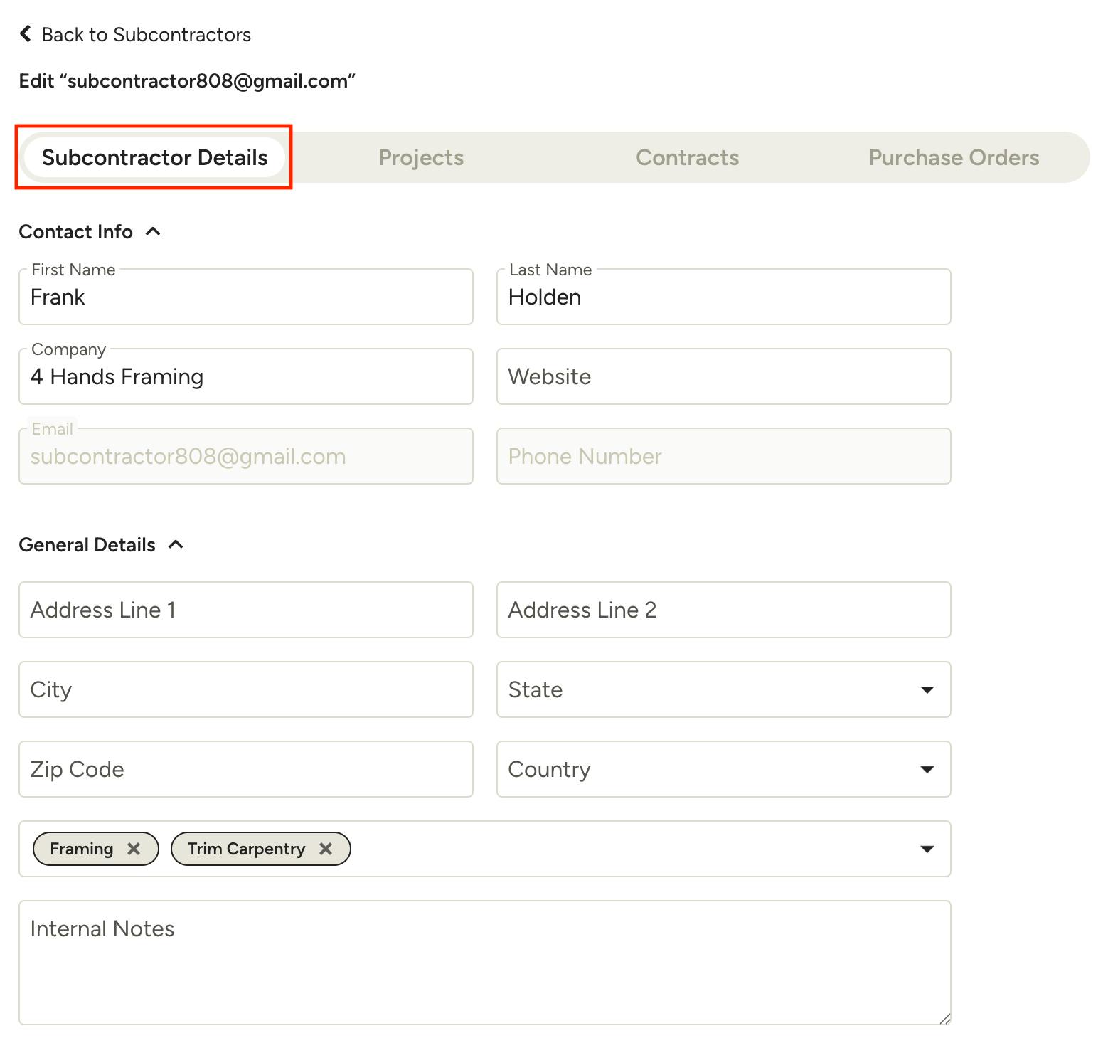Remove the Trim Carpentry tag
1108x1043 pixels.
326,849
